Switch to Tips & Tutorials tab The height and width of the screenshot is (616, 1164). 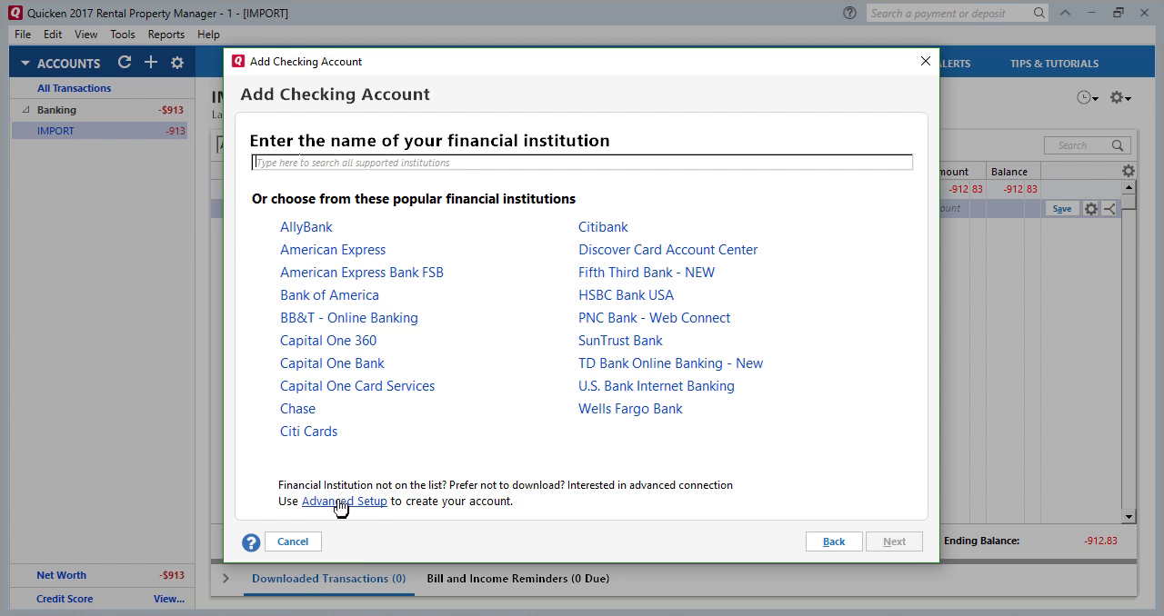point(1054,64)
